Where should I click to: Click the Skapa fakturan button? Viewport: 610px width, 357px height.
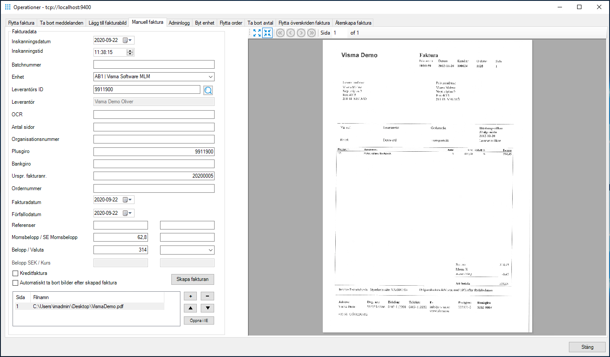pos(192,279)
